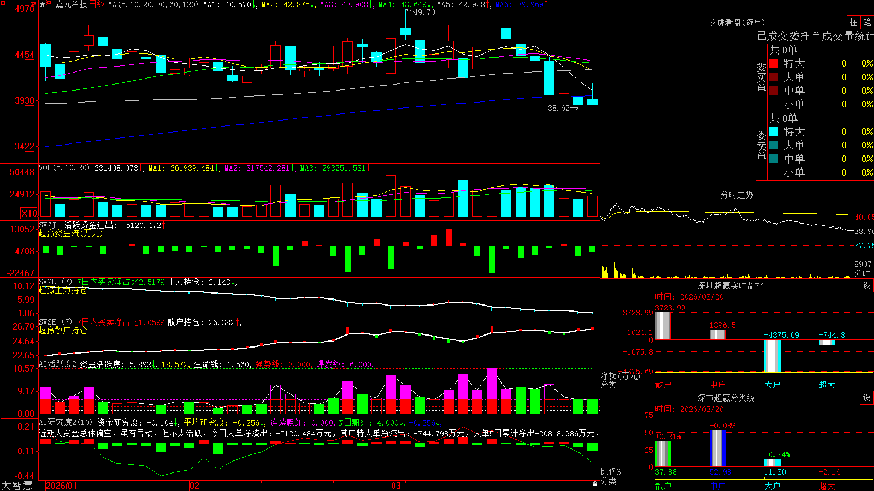Click the SVZL 主力持仓 indicator label
Image resolution: width=874 pixels, height=491 pixels.
pos(55,282)
